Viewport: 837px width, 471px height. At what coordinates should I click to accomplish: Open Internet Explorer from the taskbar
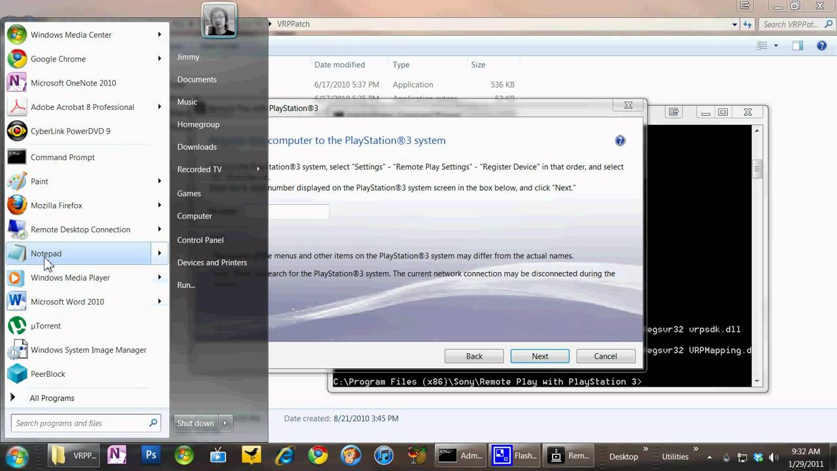(x=284, y=455)
